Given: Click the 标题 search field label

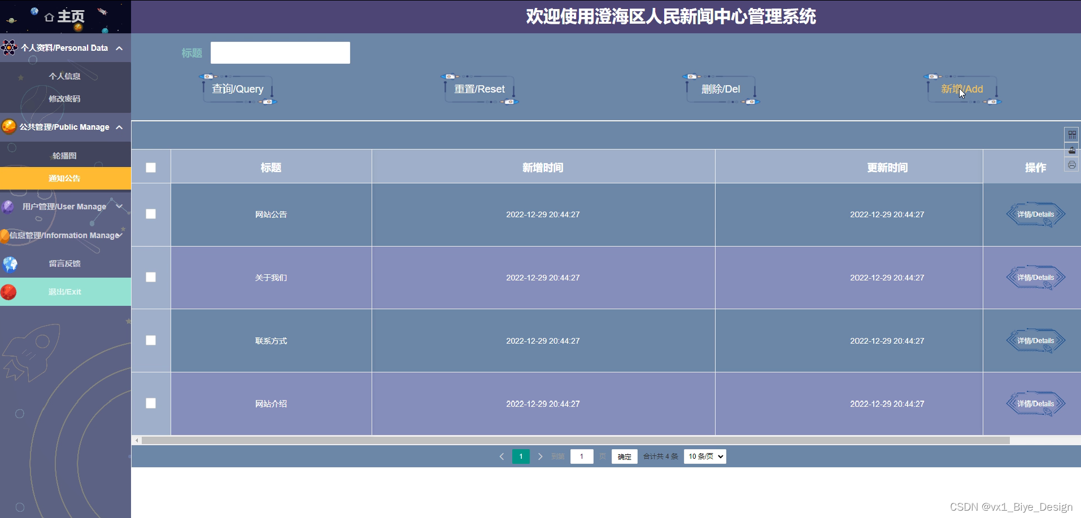Looking at the screenshot, I should click(x=192, y=53).
